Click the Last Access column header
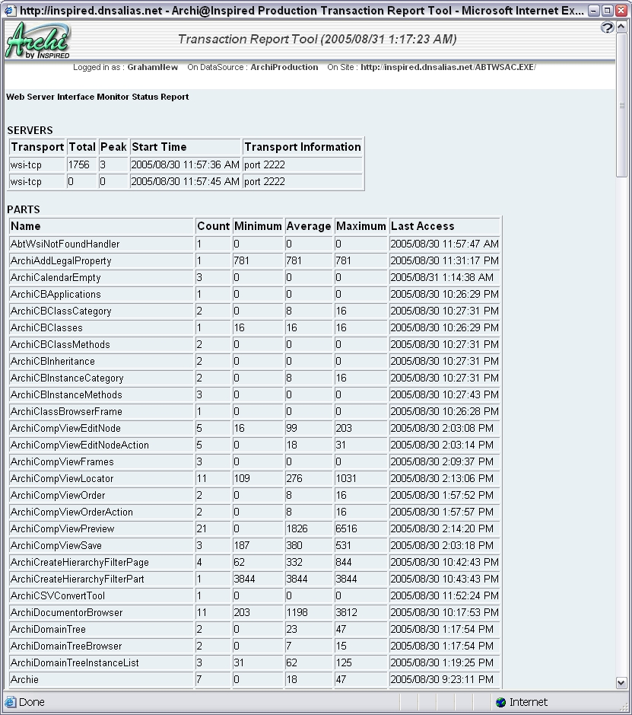 (422, 226)
